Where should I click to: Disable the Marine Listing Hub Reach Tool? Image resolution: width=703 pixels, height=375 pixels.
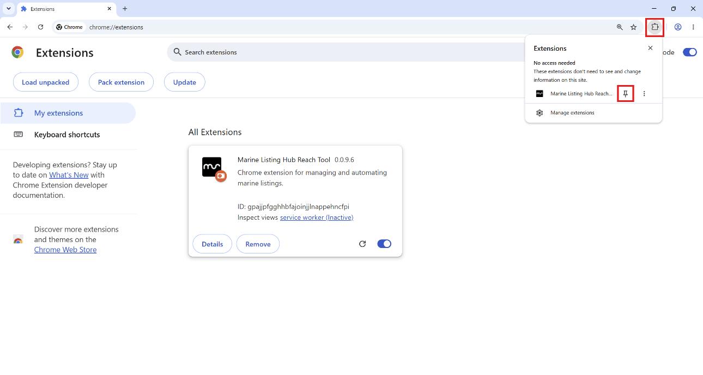(x=384, y=244)
